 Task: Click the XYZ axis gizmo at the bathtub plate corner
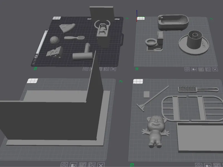137,16
